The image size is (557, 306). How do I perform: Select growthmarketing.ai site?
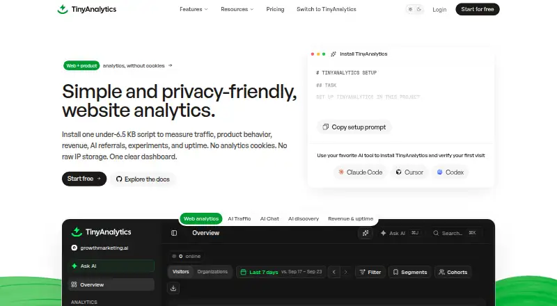[100, 248]
